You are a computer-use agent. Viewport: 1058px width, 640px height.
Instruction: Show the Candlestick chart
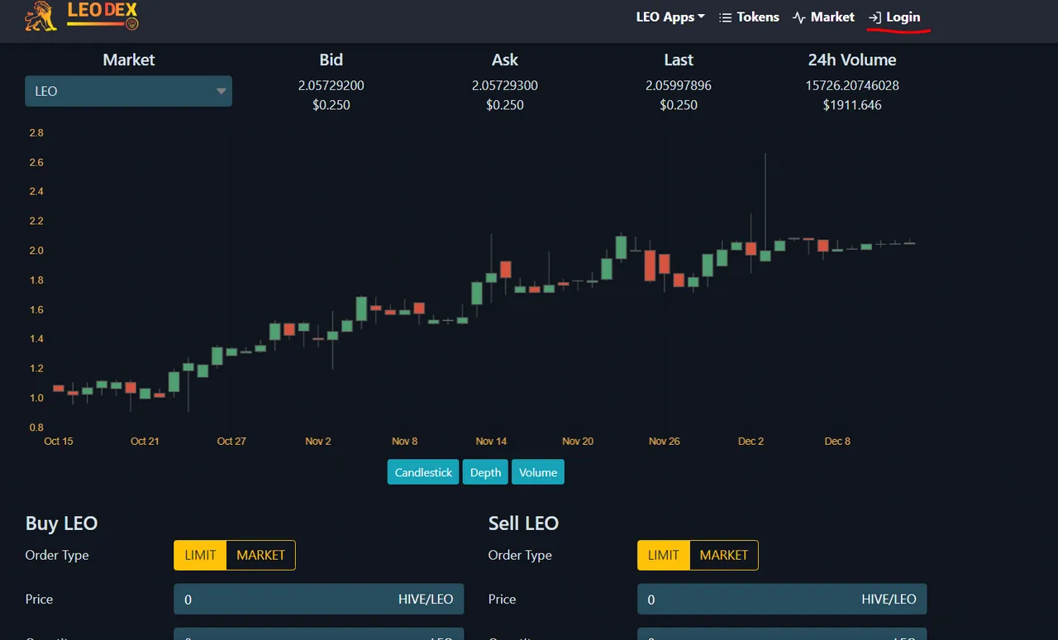coord(423,472)
